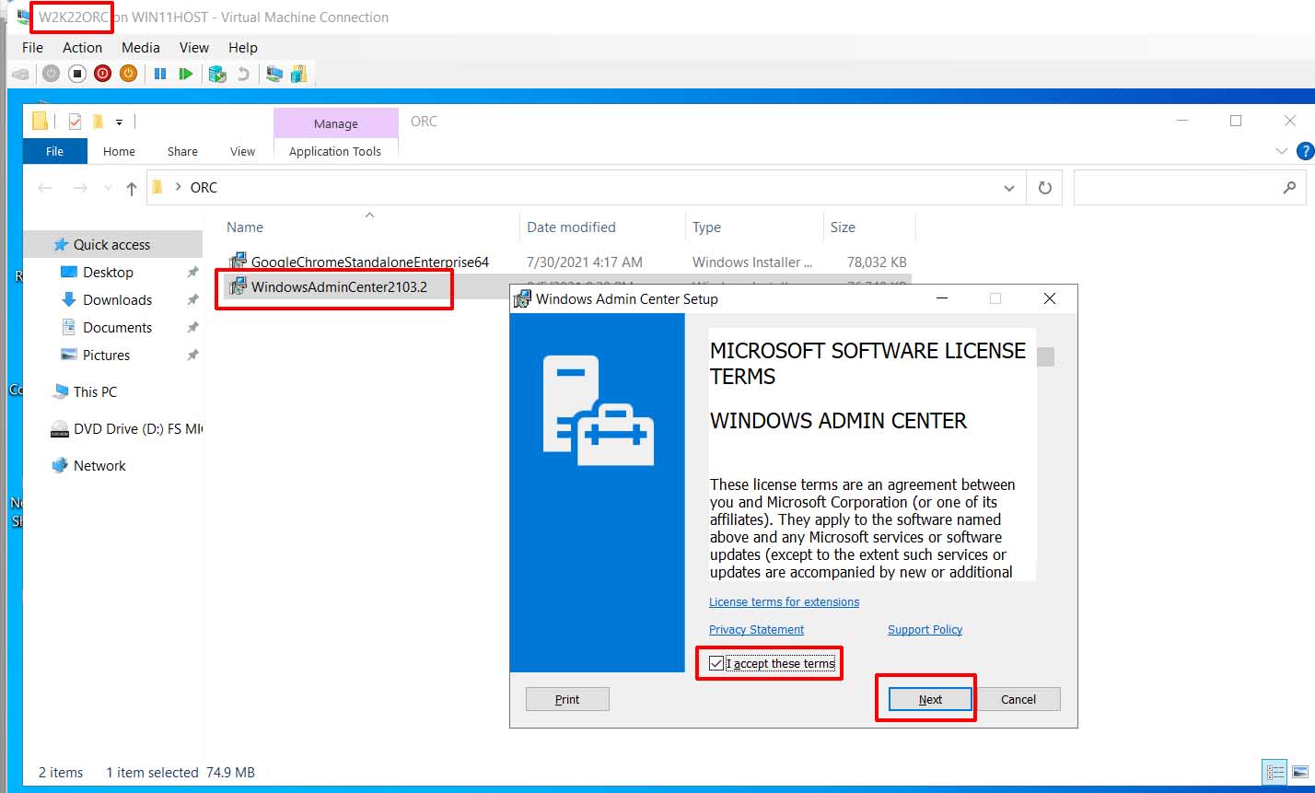Go forward using Explorer's forward arrow
Viewport: 1315px width, 793px height.
[80, 188]
